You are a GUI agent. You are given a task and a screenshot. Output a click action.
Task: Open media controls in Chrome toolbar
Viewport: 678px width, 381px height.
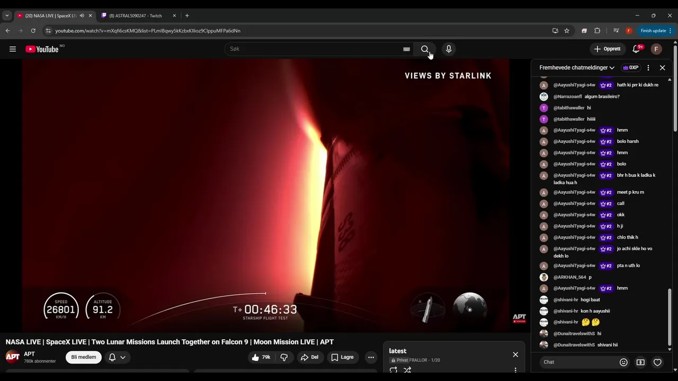click(x=616, y=31)
